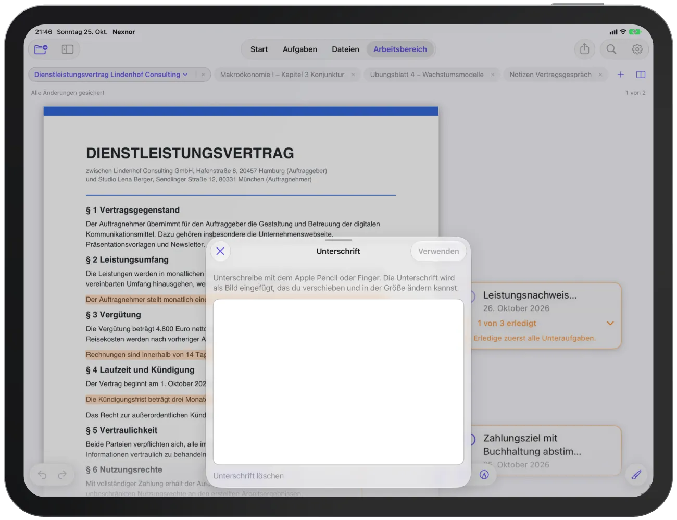Add a new document tab with plus icon
Screen dimensions: 677x520
pyautogui.click(x=621, y=75)
